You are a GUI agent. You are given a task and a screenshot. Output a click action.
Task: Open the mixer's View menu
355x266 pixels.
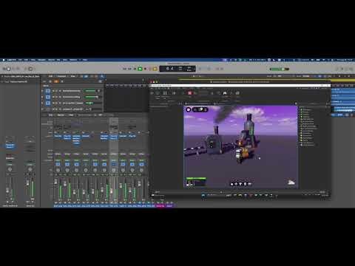point(71,115)
